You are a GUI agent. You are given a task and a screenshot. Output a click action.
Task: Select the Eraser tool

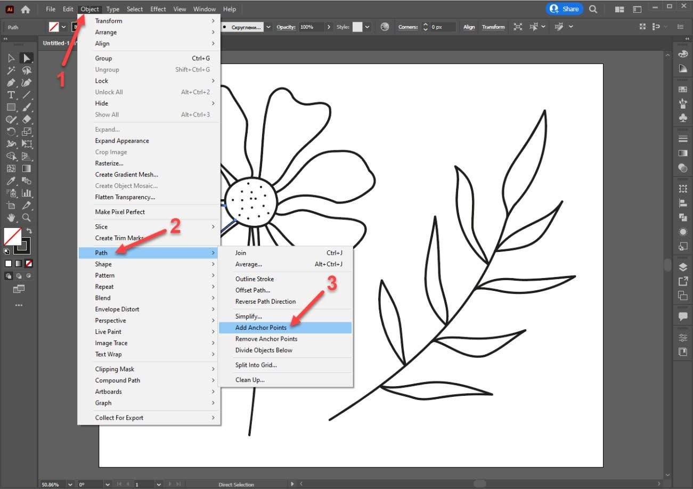point(26,119)
